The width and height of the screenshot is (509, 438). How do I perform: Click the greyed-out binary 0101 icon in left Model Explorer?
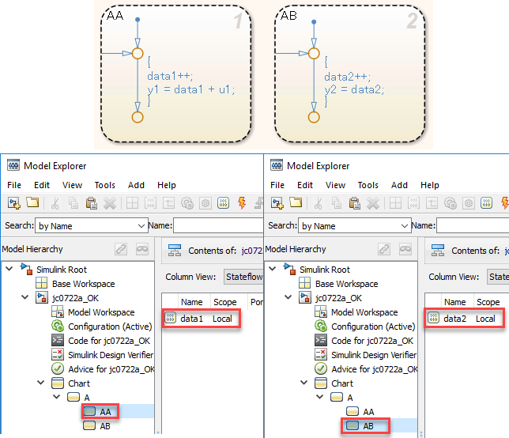pos(150,203)
